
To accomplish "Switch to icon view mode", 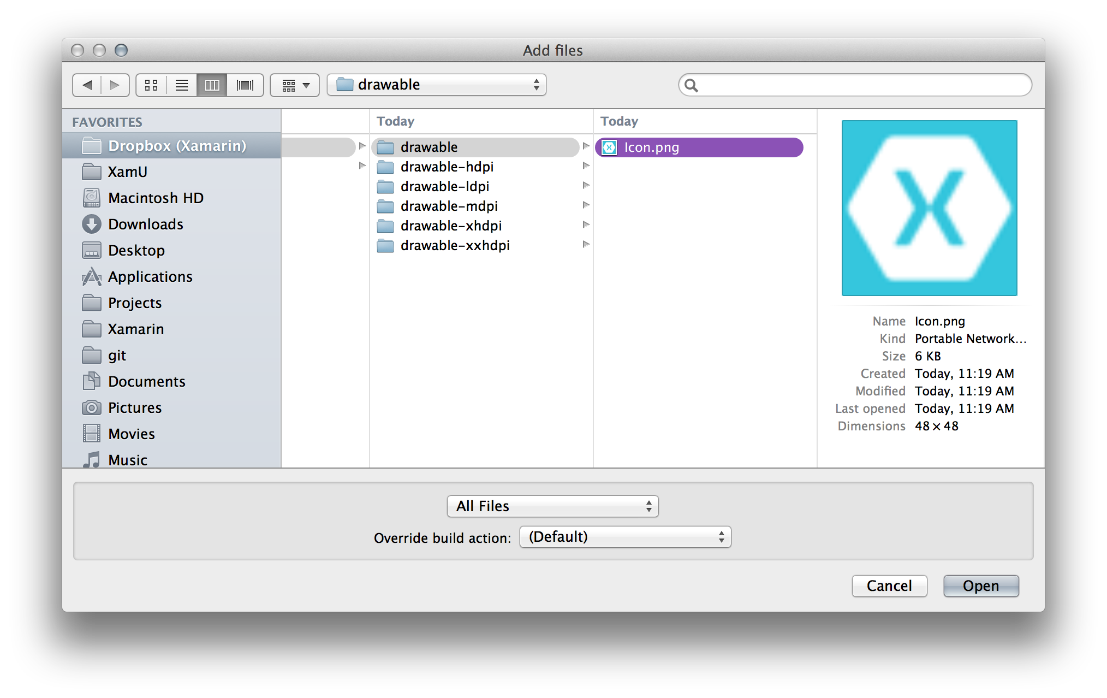I will pyautogui.click(x=151, y=85).
